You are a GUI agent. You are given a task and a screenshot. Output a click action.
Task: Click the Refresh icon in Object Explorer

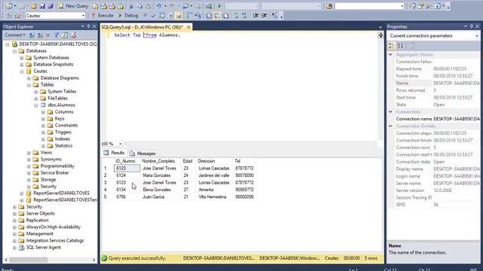[x=65, y=35]
